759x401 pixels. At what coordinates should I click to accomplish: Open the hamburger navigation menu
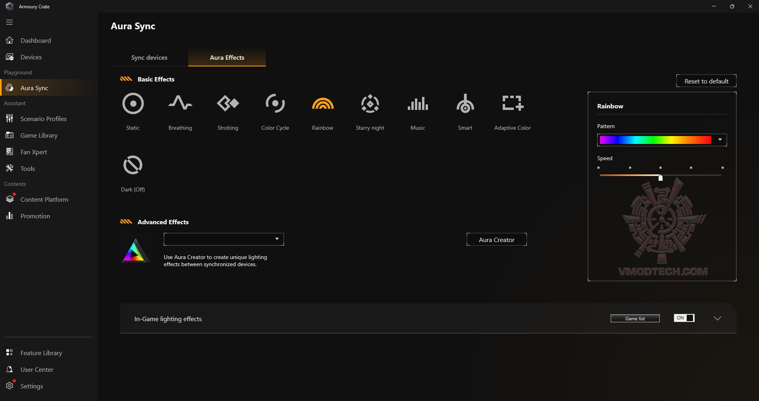(9, 22)
